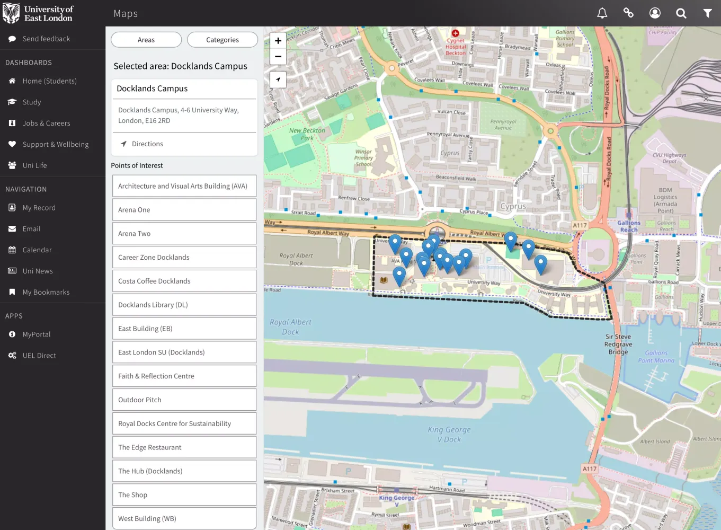Zoom in on the map
The height and width of the screenshot is (530, 721).
coord(278,41)
